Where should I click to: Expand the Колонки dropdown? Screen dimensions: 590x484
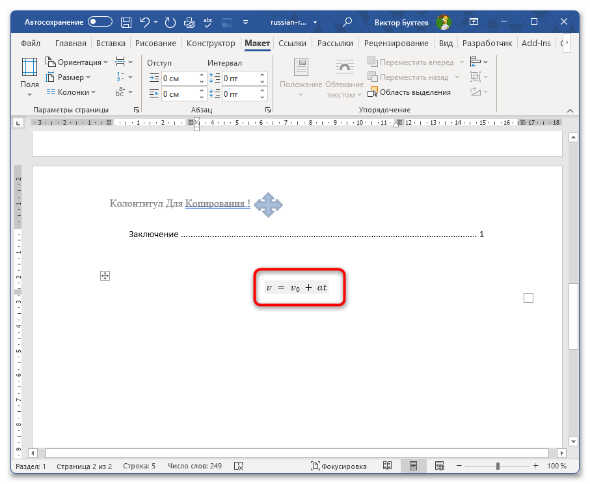pos(71,92)
